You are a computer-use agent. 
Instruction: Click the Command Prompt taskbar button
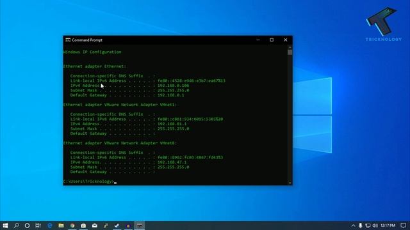pos(140,226)
